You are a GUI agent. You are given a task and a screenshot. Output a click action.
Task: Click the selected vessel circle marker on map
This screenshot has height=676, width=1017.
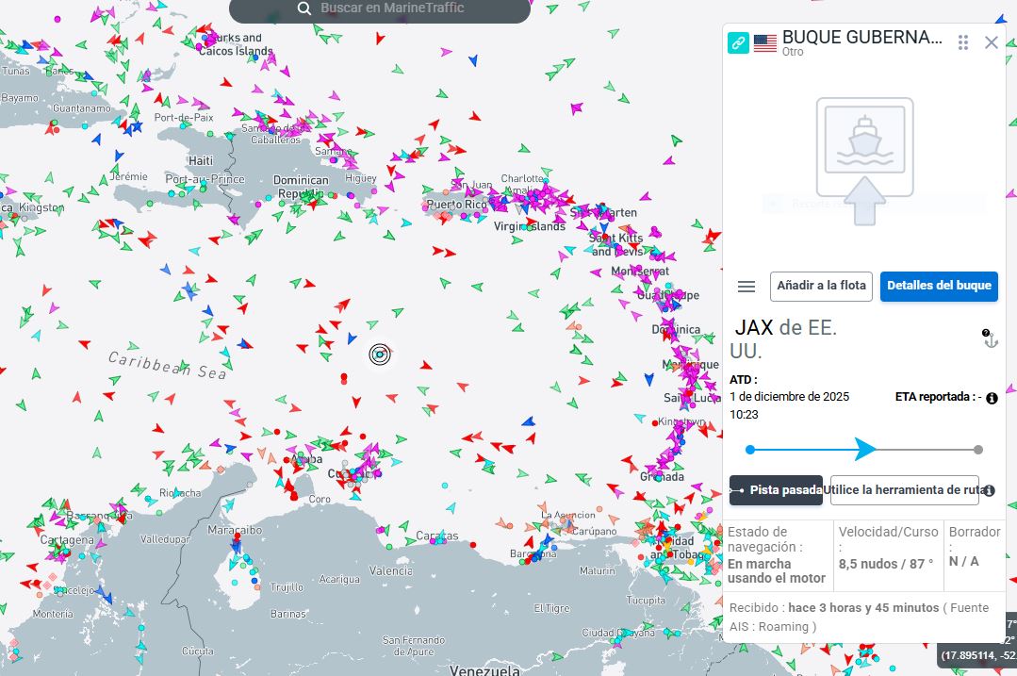(380, 354)
